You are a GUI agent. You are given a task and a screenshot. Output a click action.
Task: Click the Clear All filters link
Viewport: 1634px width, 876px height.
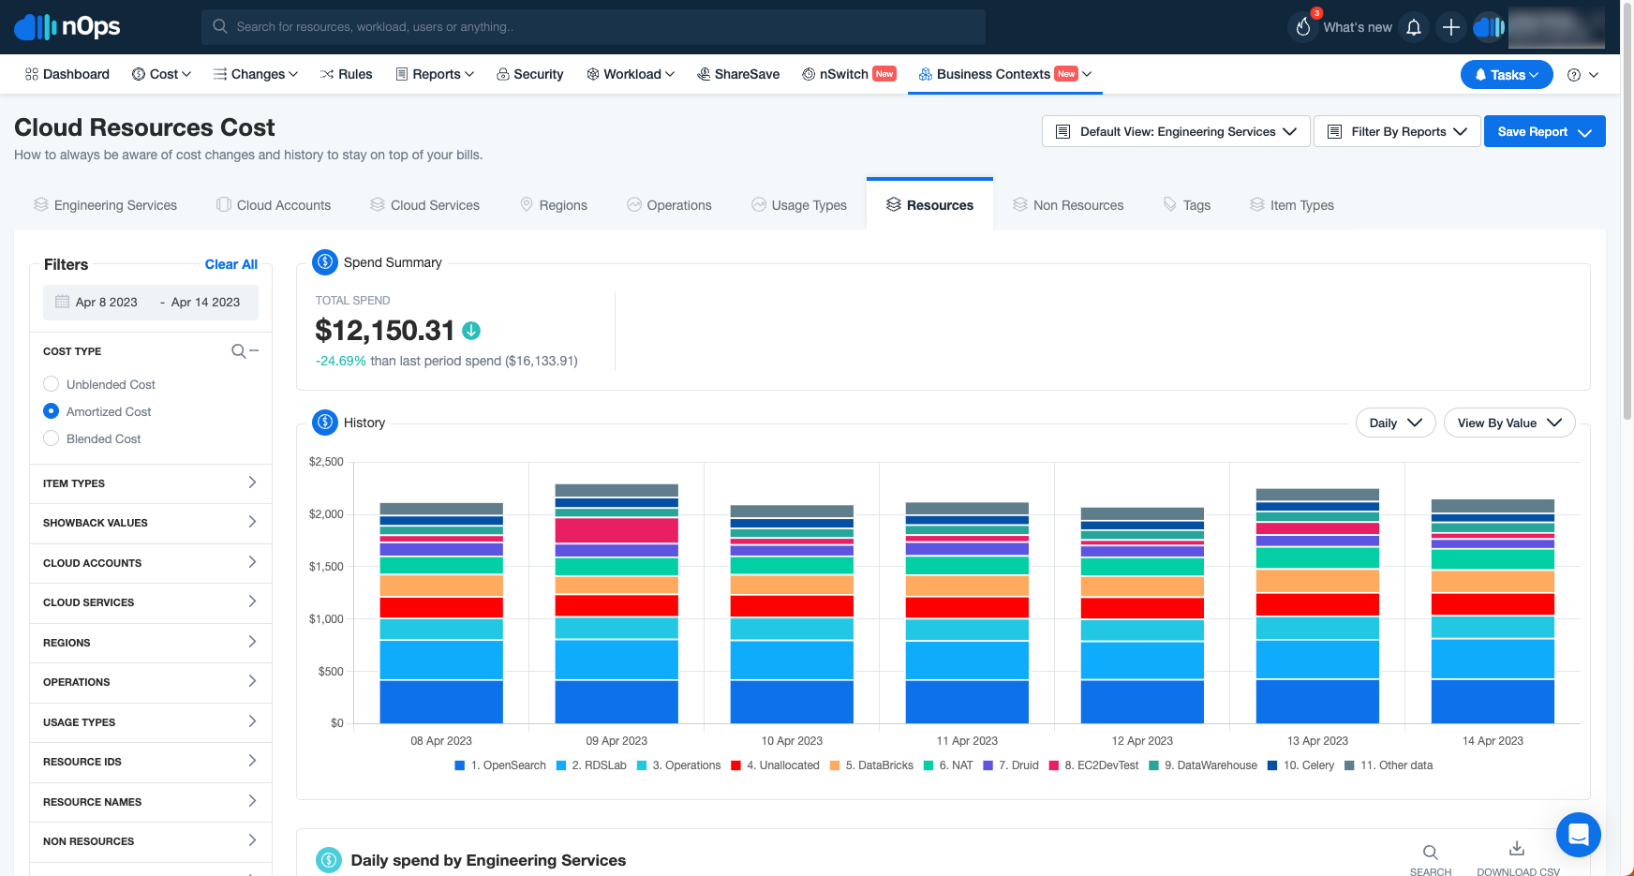point(230,264)
